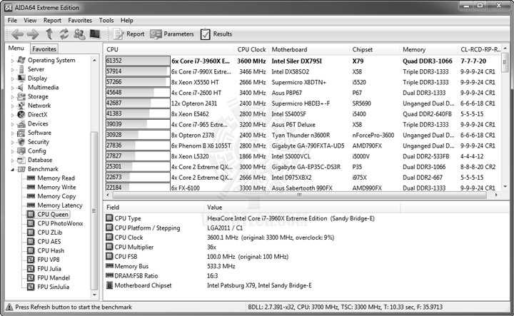Select FPU SinJulia benchmark
The height and width of the screenshot is (316, 514).
(x=54, y=287)
